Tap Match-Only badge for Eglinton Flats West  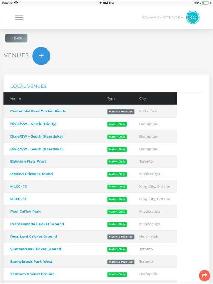(x=117, y=162)
